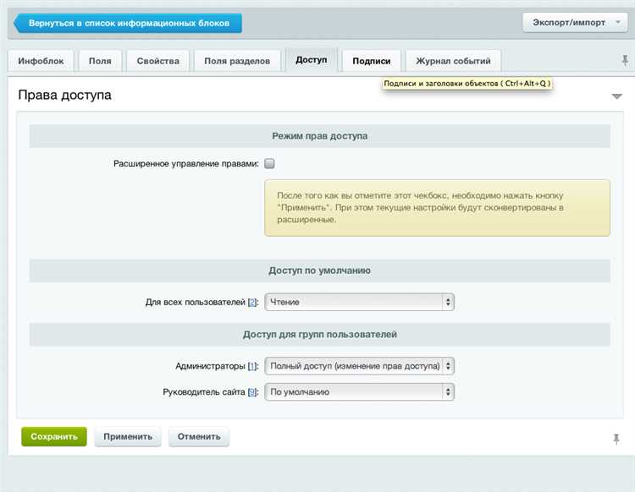
Task: Open the Администраторы access dropdown
Action: pyautogui.click(x=359, y=366)
